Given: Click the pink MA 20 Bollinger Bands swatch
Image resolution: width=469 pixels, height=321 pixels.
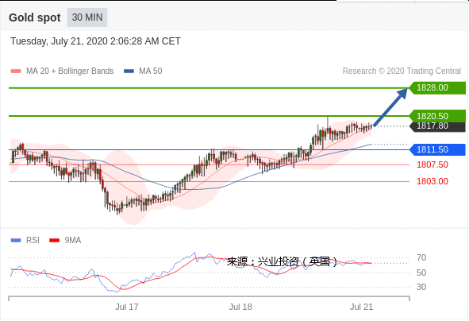Looking at the screenshot, I should [16, 72].
